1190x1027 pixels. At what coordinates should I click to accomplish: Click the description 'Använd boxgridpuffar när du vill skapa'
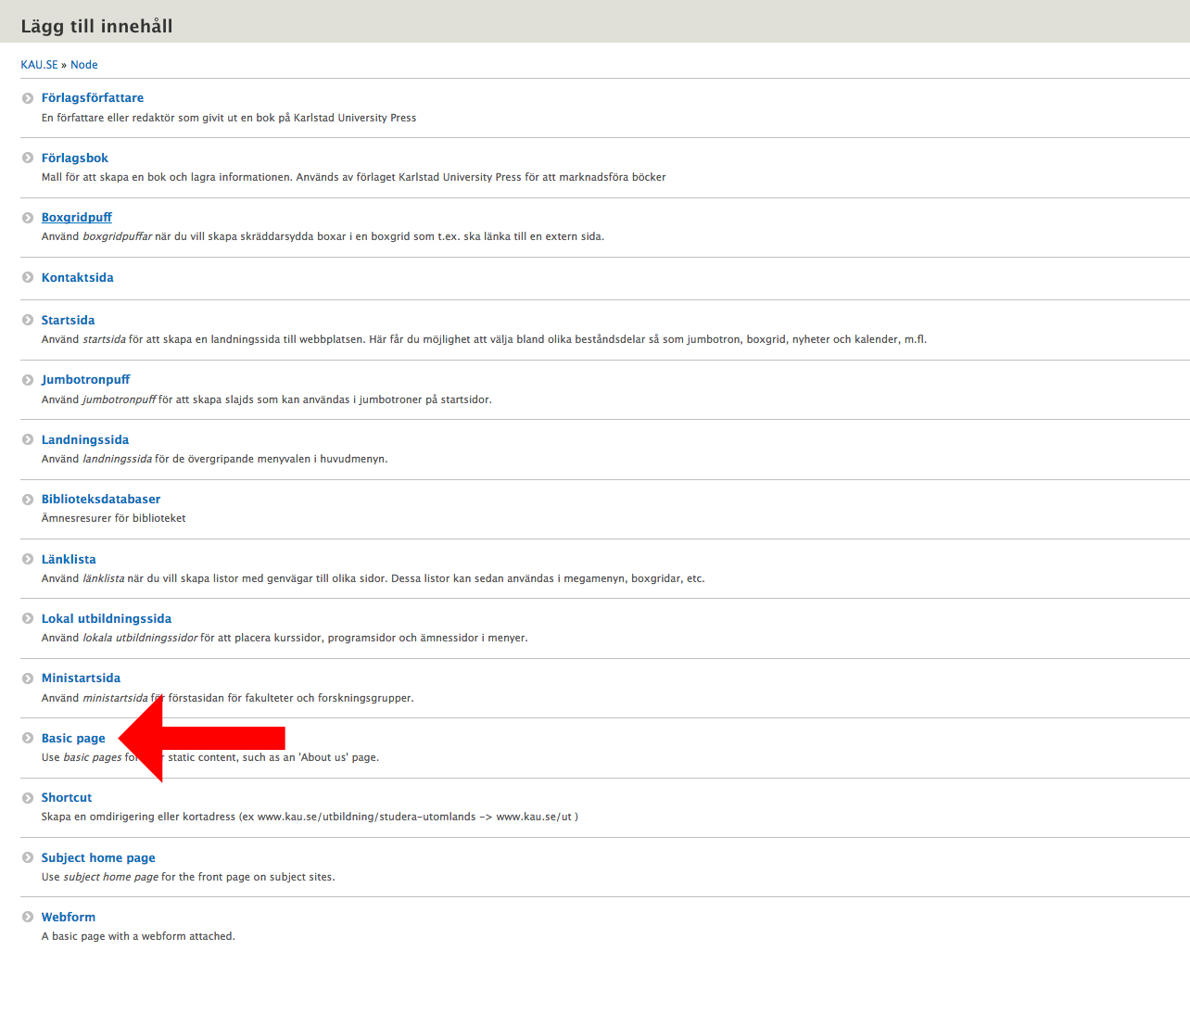point(323,236)
